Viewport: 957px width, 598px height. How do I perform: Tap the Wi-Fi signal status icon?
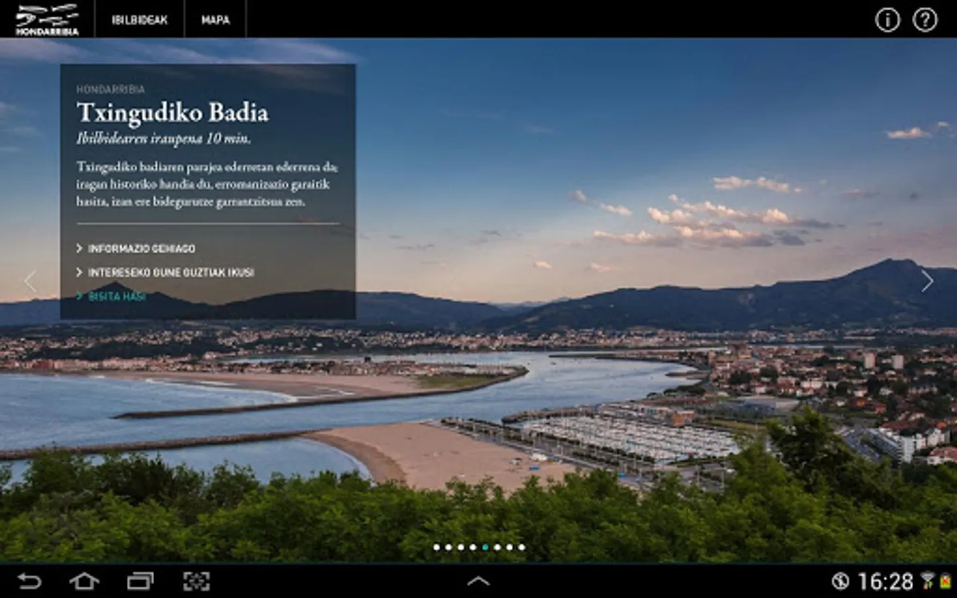coord(927,580)
